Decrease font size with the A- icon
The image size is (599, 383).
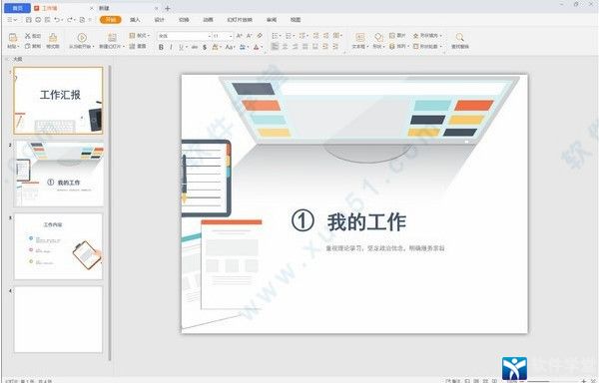[249, 36]
